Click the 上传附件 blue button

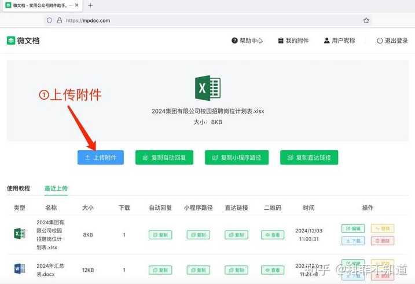[x=101, y=158]
